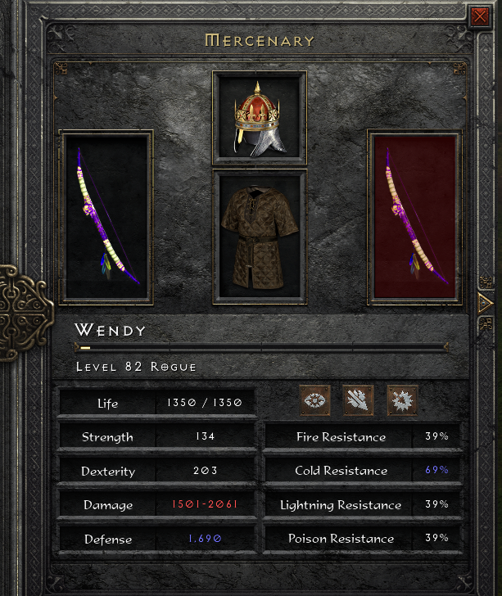The width and height of the screenshot is (502, 596).
Task: Select the Strength stat row
Action: [157, 436]
